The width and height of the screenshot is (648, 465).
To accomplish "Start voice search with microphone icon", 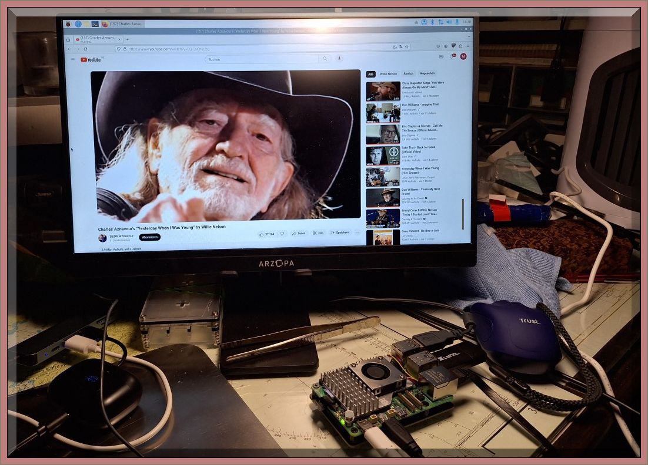I will (x=339, y=59).
